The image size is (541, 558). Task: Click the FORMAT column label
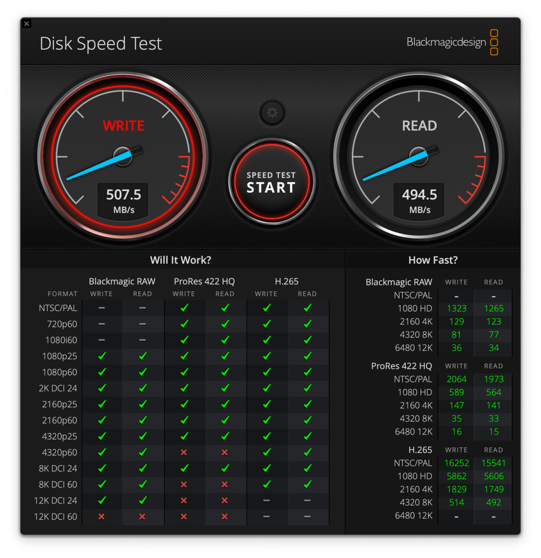tap(62, 294)
